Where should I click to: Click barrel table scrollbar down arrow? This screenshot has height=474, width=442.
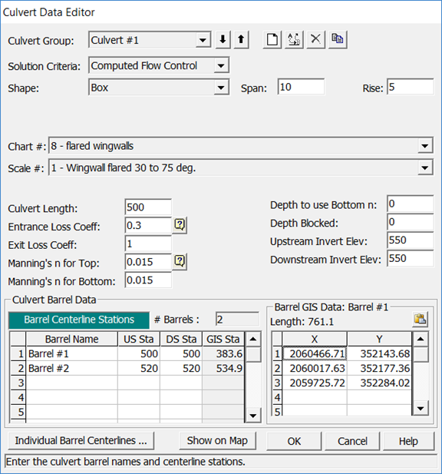253,416
